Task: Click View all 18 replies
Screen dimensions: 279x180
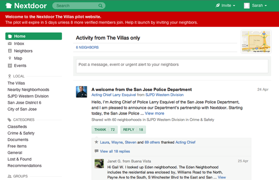Action: (115, 152)
